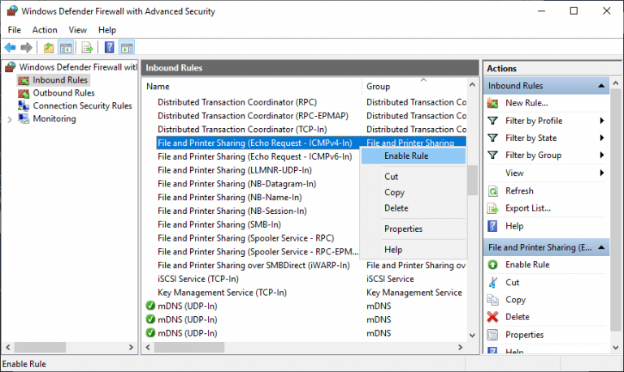Click the Filter by Profile funnel icon

492,121
